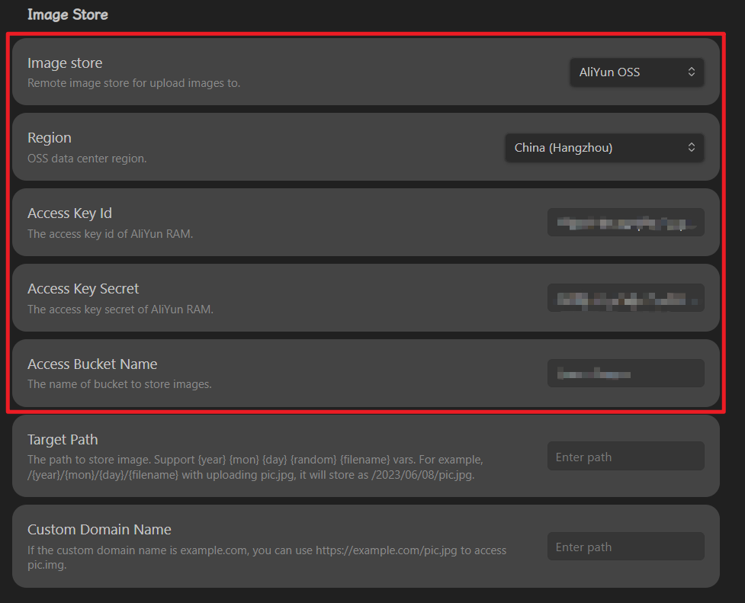The height and width of the screenshot is (603, 745).
Task: Click the Access Key Id input field
Action: pyautogui.click(x=626, y=223)
